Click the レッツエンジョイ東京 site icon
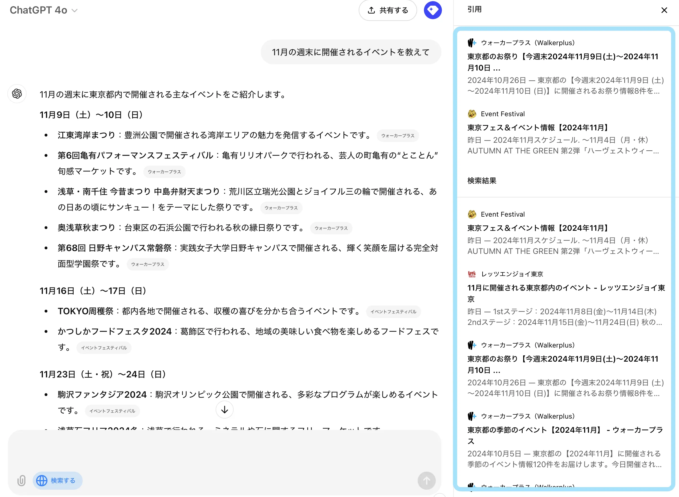This screenshot has width=679, height=497. 472,274
